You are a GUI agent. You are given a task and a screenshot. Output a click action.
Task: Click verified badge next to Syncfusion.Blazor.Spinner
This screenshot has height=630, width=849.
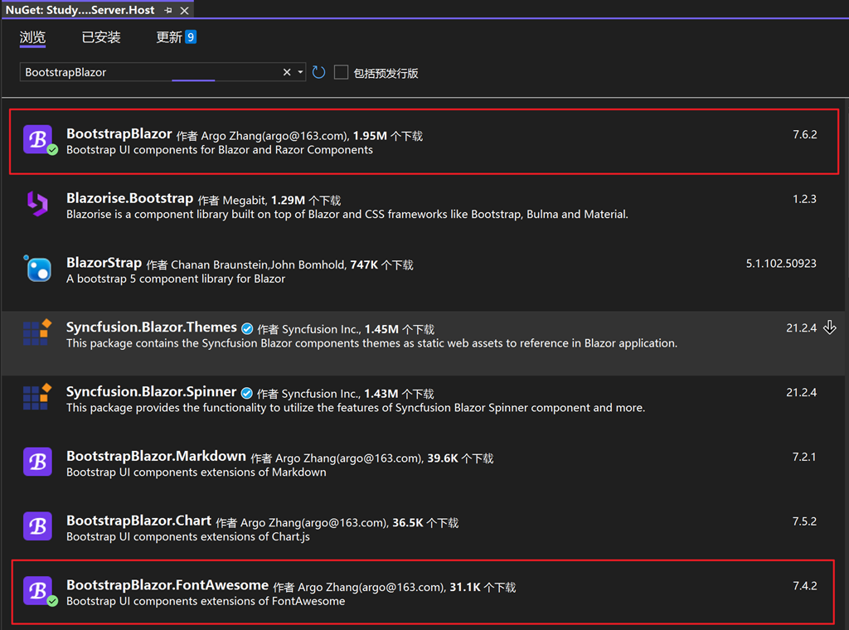[x=247, y=393]
